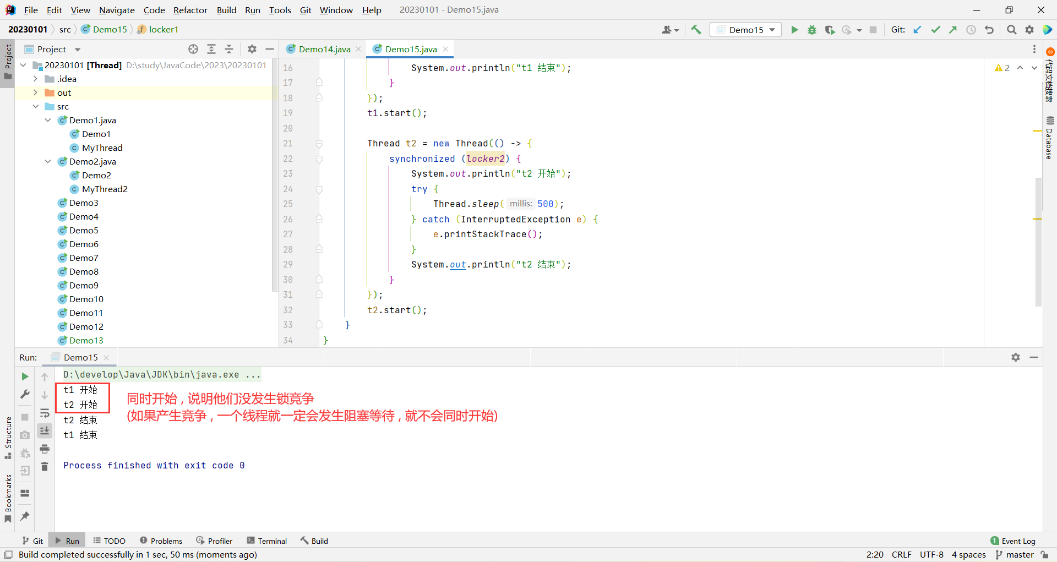1057x562 pixels.
Task: Start debugging with the bug icon
Action: click(812, 30)
